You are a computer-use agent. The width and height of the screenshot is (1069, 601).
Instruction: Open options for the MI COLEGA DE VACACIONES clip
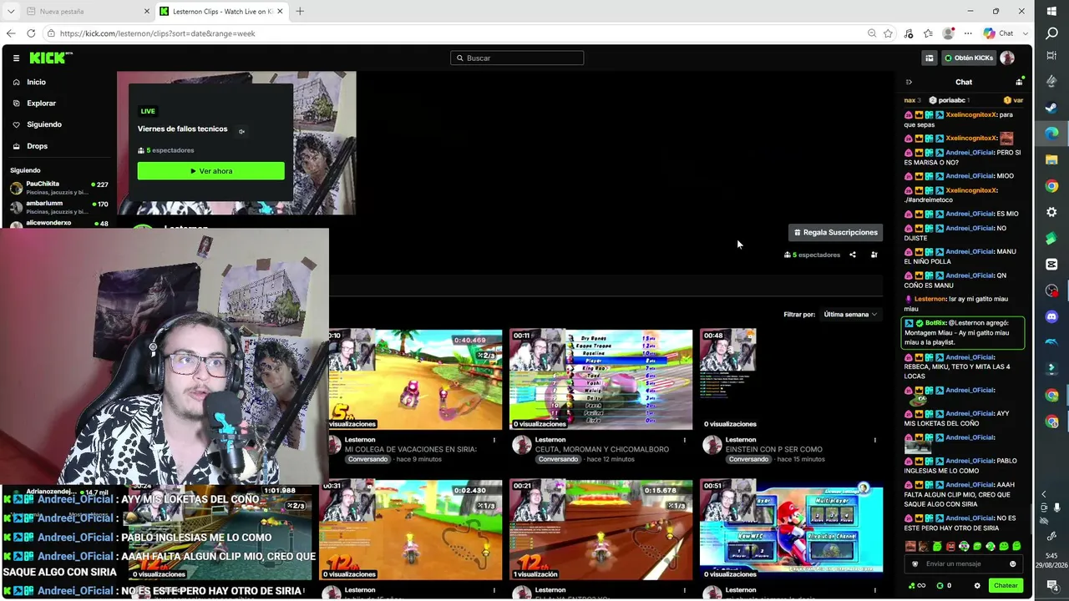494,440
